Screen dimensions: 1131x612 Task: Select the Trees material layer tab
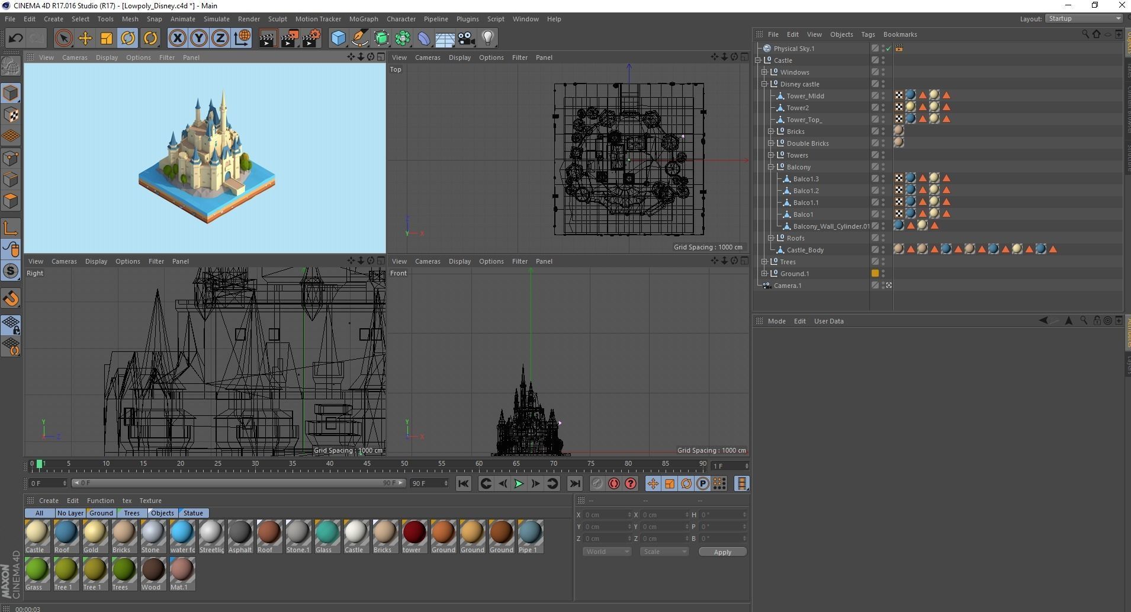tap(131, 513)
